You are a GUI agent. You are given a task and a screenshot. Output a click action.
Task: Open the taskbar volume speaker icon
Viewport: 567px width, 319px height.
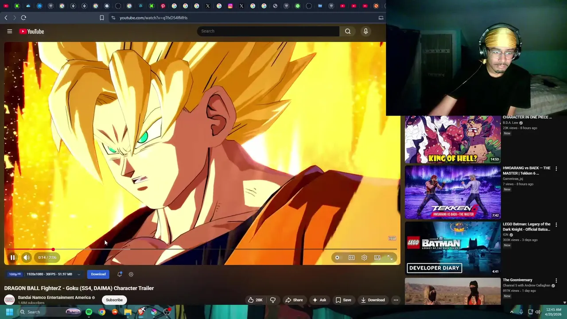[x=538, y=312]
